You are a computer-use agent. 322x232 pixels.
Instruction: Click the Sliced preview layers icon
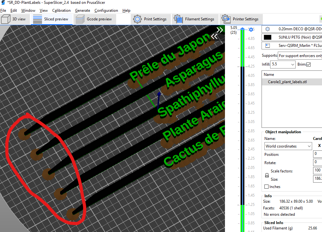[x=37, y=19]
